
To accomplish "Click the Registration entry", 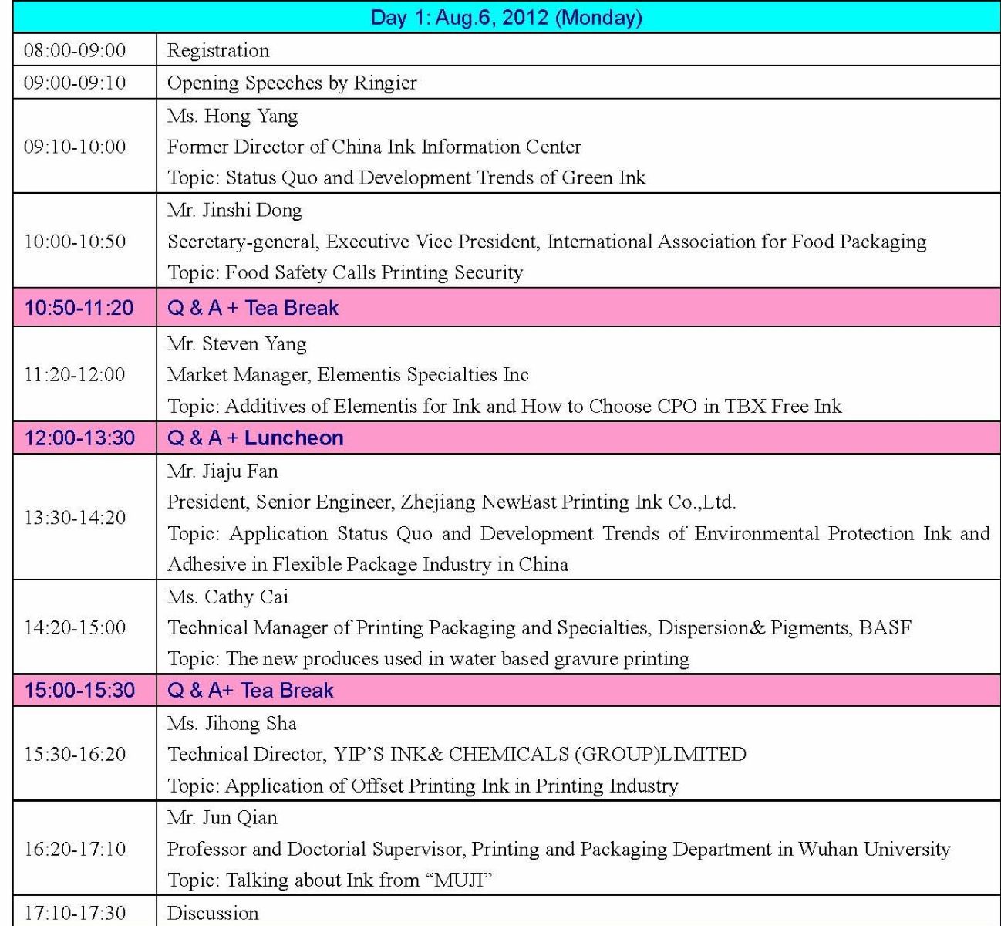I will pos(218,51).
